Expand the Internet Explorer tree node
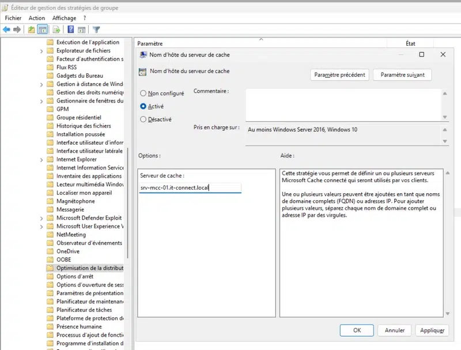This screenshot has height=350, width=461. (x=41, y=160)
